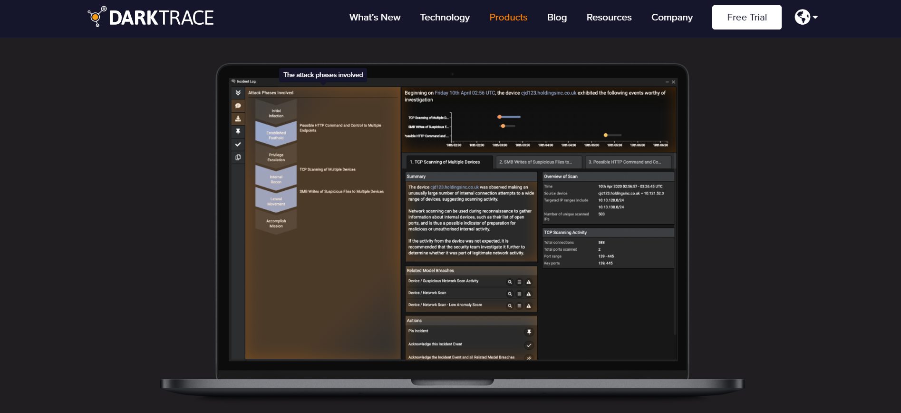Open the globe language dropdown
901x413 pixels.
point(806,17)
